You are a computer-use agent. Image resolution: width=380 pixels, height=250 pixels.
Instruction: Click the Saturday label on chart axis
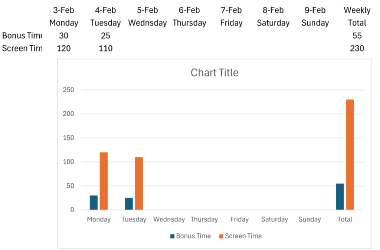[275, 219]
